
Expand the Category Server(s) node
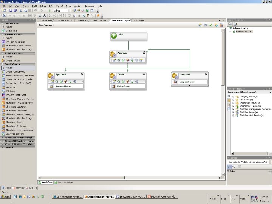(233, 97)
